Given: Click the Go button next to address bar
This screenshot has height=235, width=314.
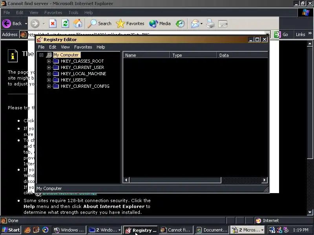Looking at the screenshot, I should (x=281, y=34).
